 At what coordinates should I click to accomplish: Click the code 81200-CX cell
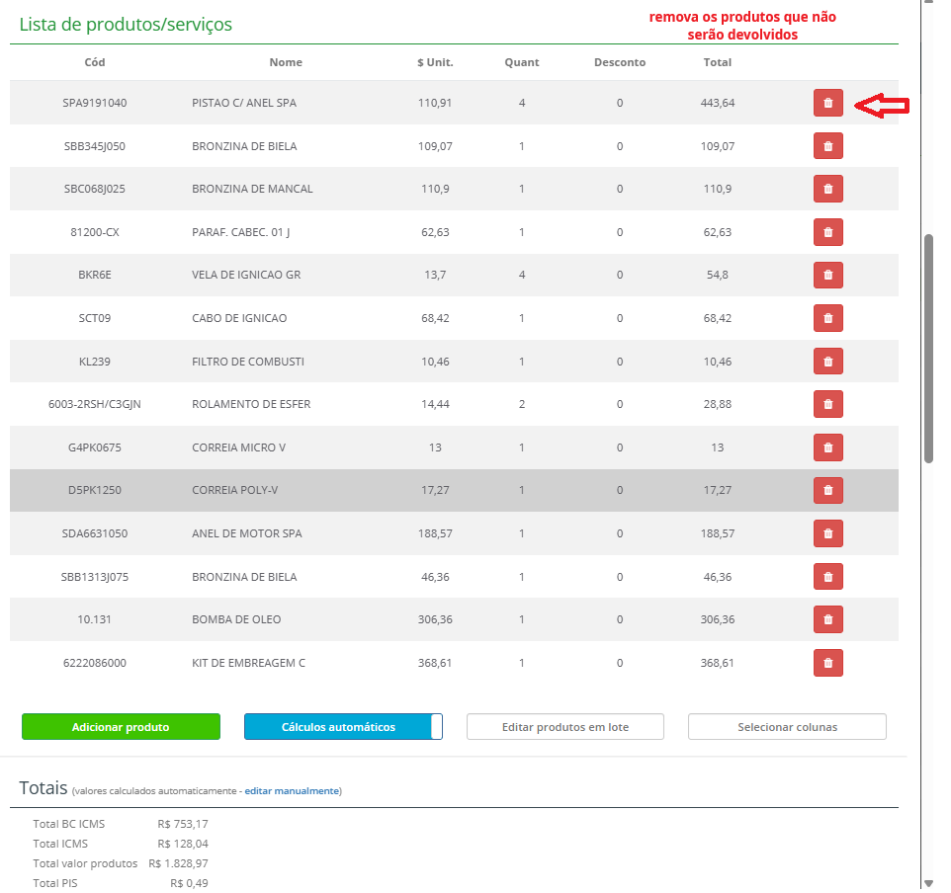pyautogui.click(x=95, y=232)
